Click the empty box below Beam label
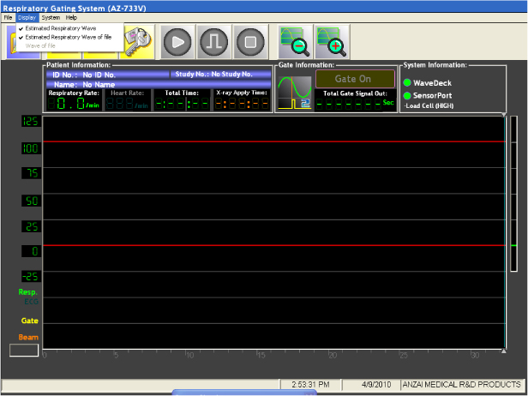Screen dimensions: 528x396 24,350
